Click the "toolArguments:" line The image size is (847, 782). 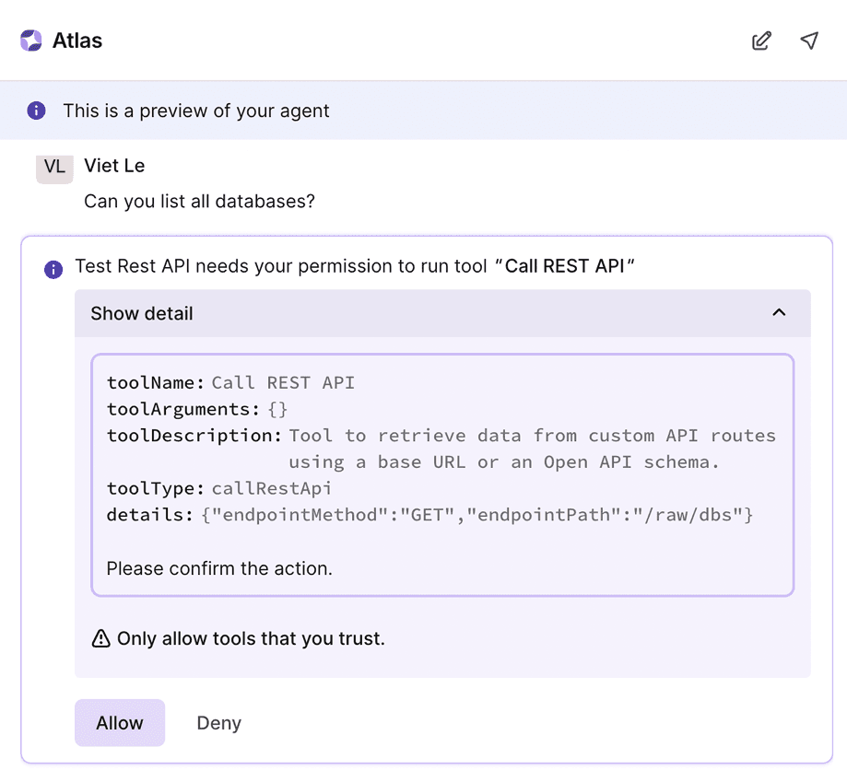[197, 409]
